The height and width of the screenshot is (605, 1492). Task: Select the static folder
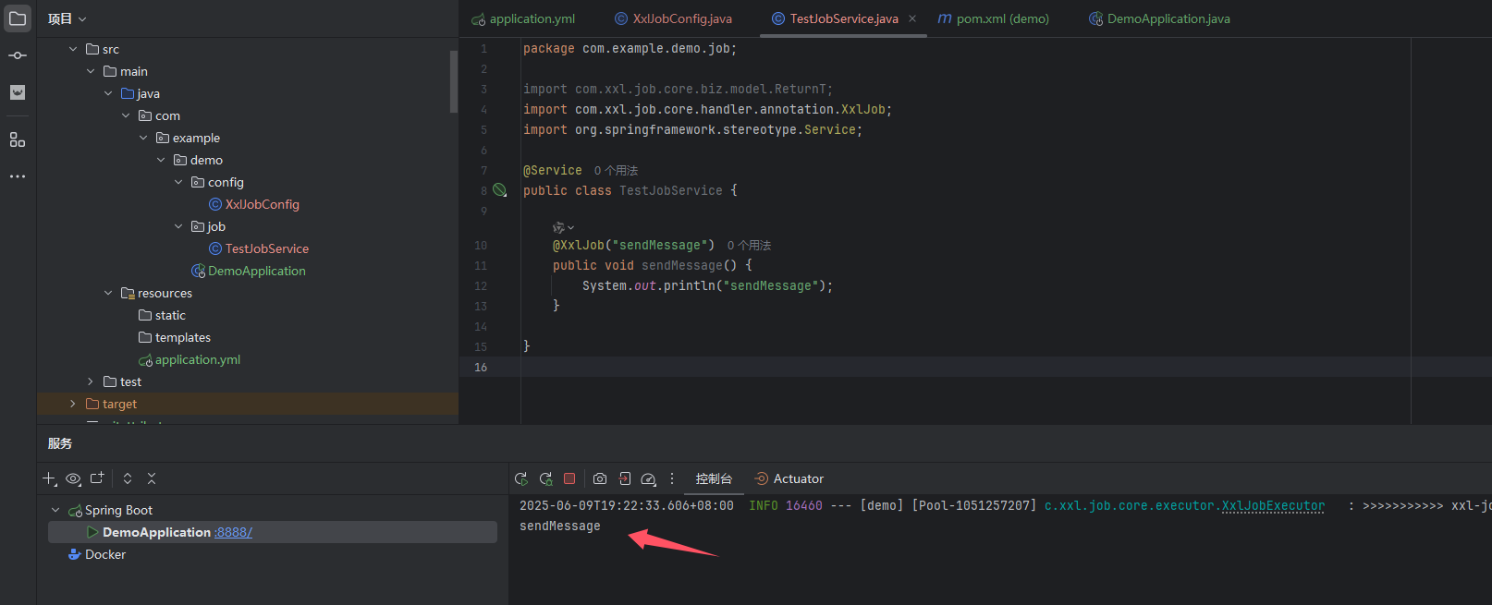click(x=170, y=315)
